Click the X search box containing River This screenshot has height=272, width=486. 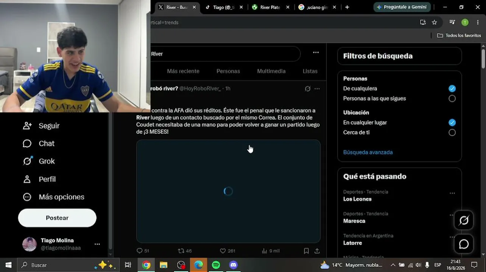coord(225,54)
